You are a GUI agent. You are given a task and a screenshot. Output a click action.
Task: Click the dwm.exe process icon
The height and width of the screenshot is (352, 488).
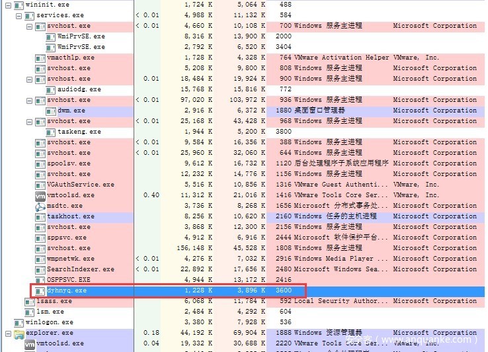[51, 110]
